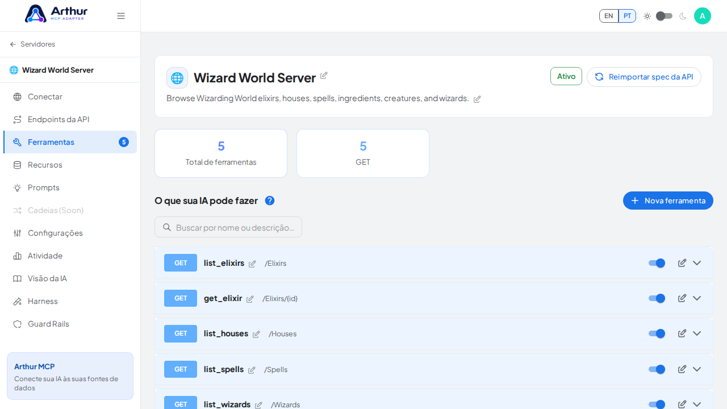Screen dimensions: 727x409
Task: Rename the list_wizards tool with the small pencil
Action: (258, 405)
